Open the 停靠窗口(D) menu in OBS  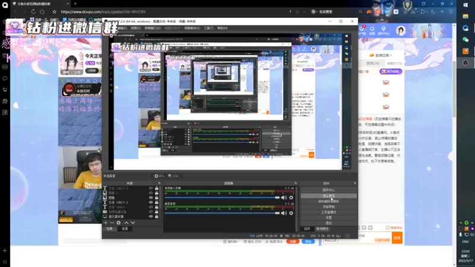click(153, 28)
